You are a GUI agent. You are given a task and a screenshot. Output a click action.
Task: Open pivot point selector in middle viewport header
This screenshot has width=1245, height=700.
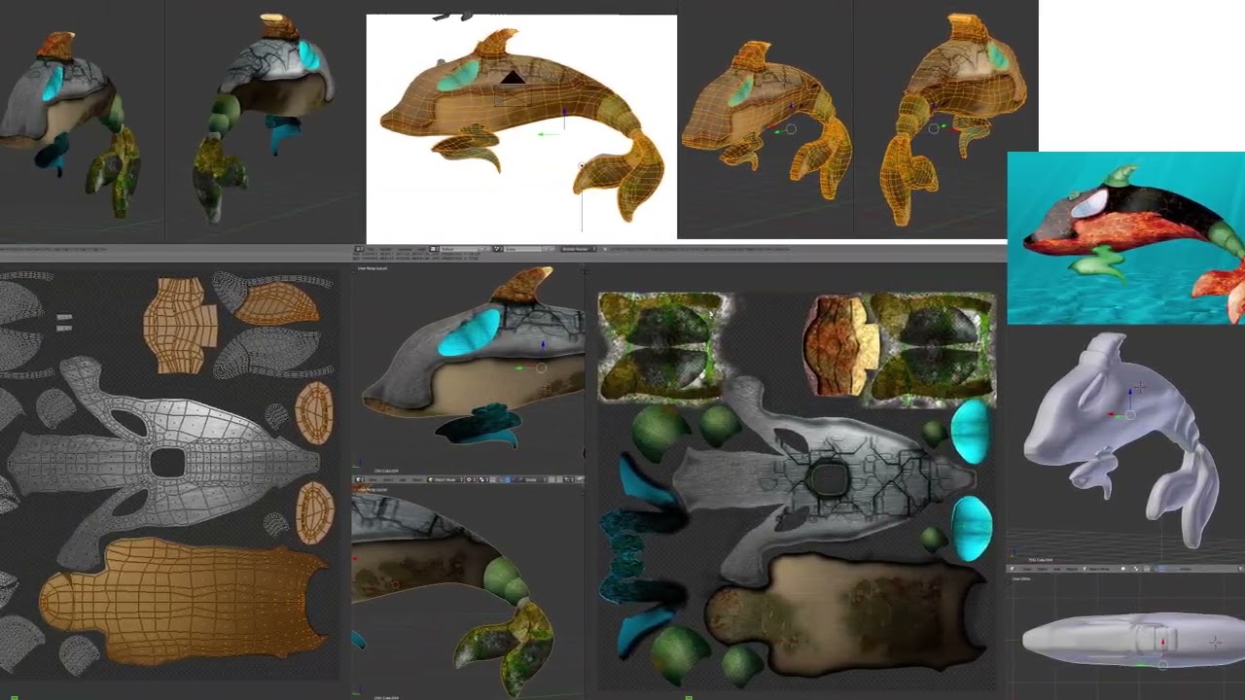tap(483, 479)
